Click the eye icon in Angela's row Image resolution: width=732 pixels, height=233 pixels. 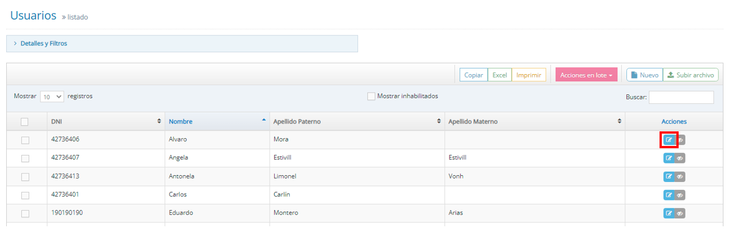[x=680, y=158]
